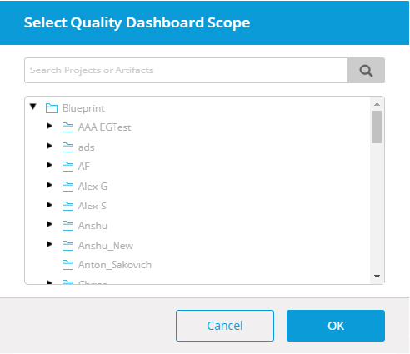Click the AAA EGTest folder icon
The image size is (410, 354).
(67, 127)
